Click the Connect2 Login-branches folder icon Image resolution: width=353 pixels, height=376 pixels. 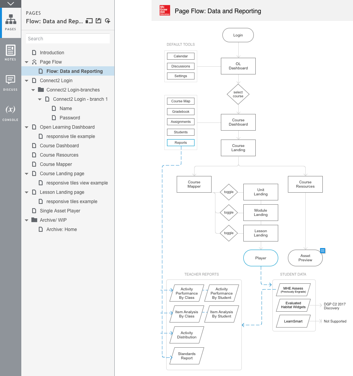tap(41, 90)
